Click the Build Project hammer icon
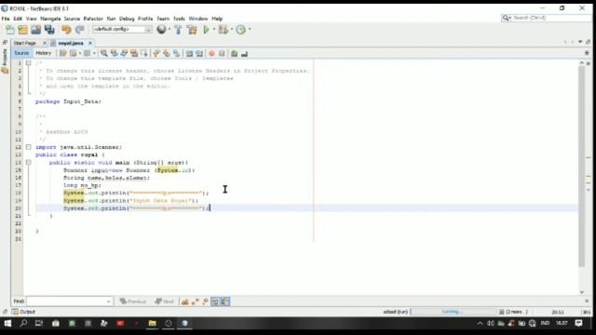This screenshot has width=596, height=335. click(x=178, y=30)
